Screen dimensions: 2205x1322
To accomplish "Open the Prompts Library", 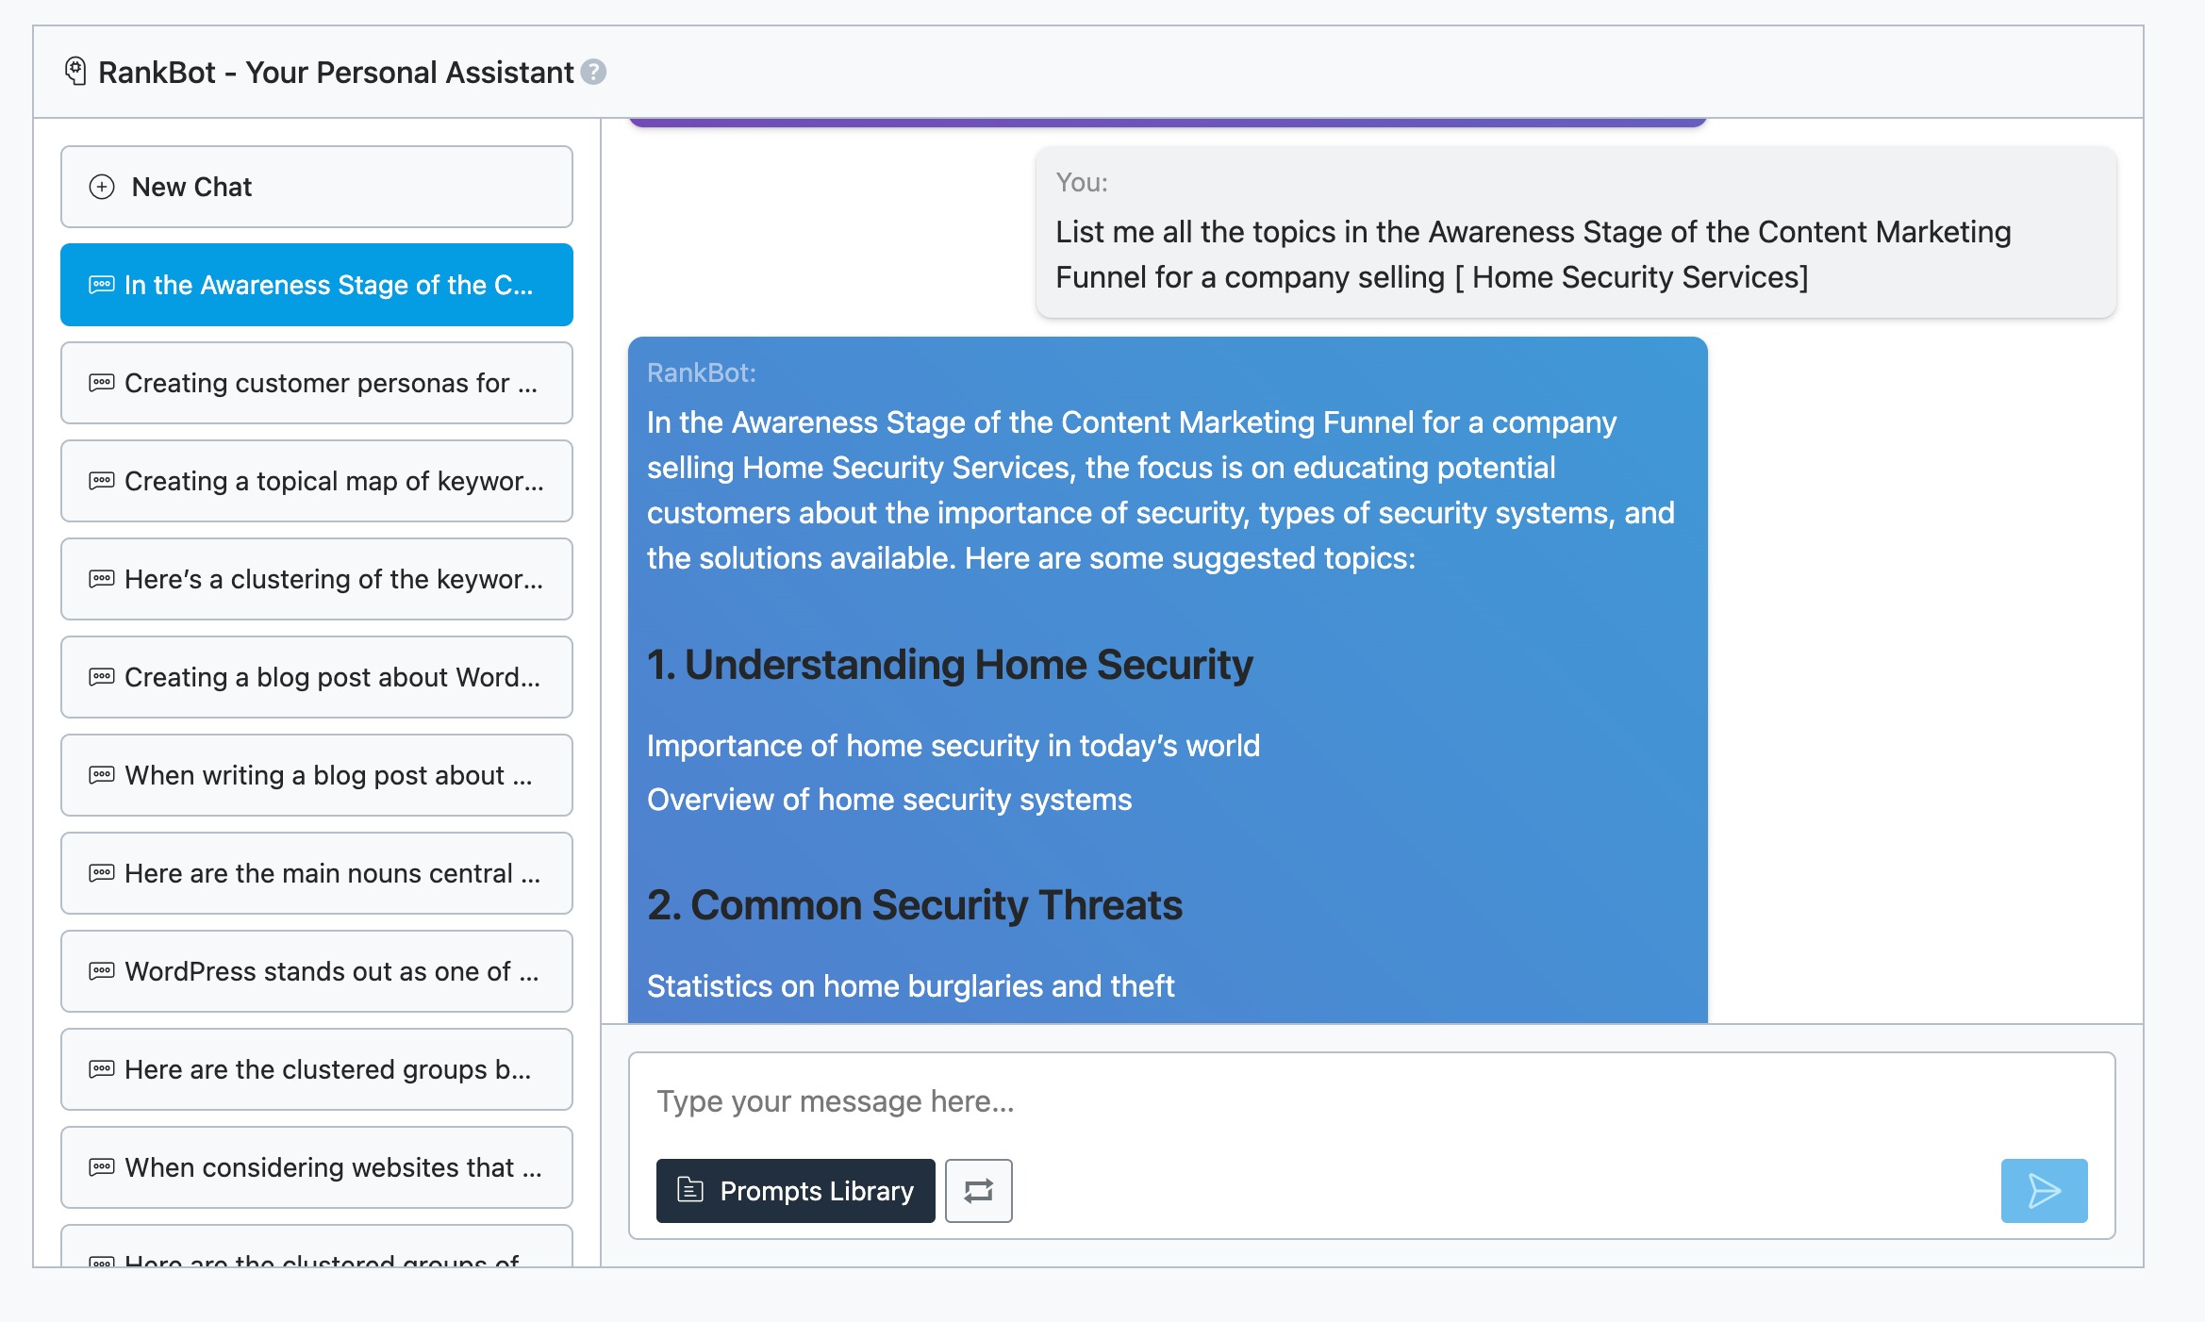I will 795,1190.
